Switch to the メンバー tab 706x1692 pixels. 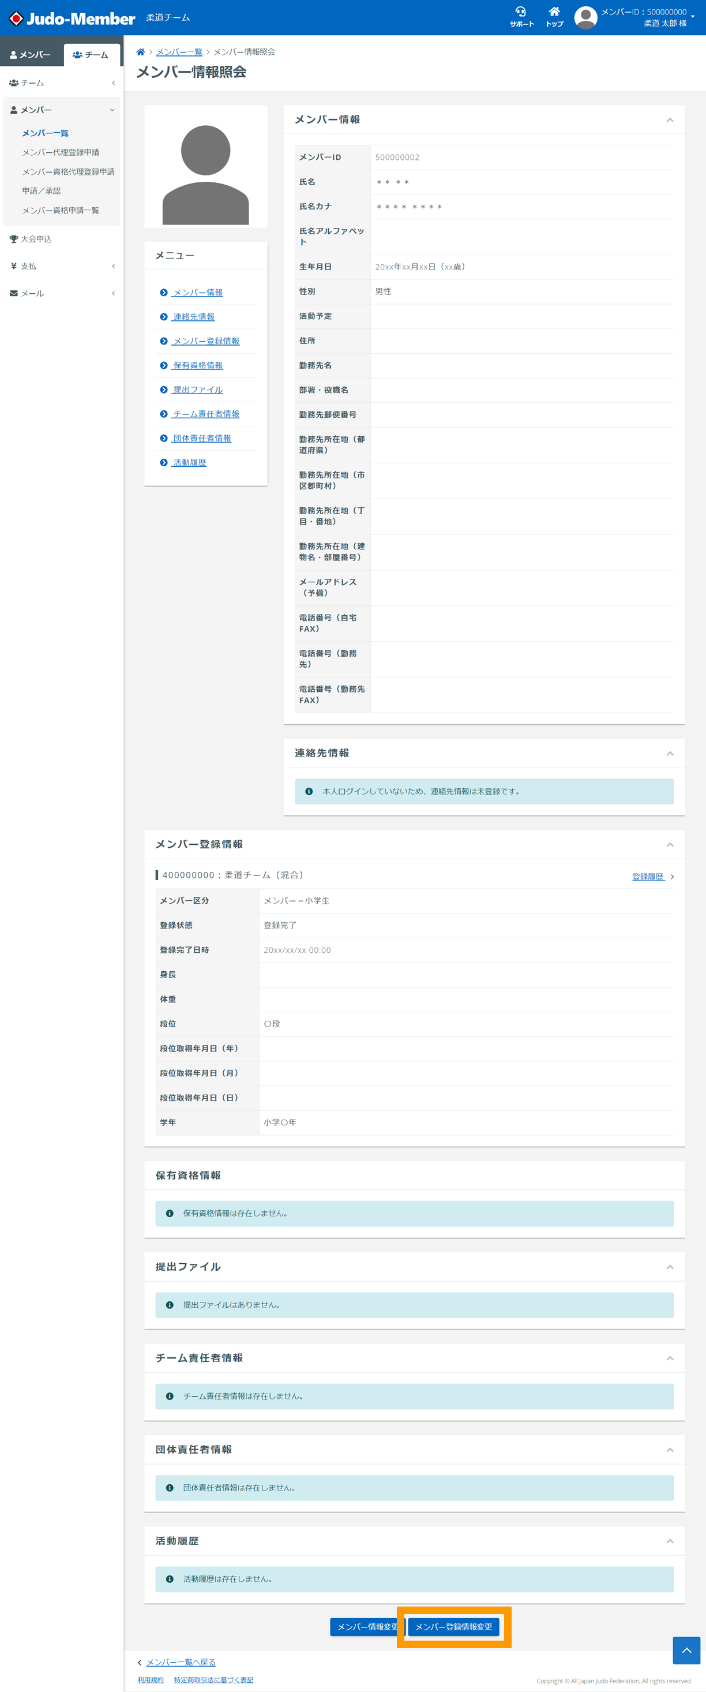pos(31,55)
